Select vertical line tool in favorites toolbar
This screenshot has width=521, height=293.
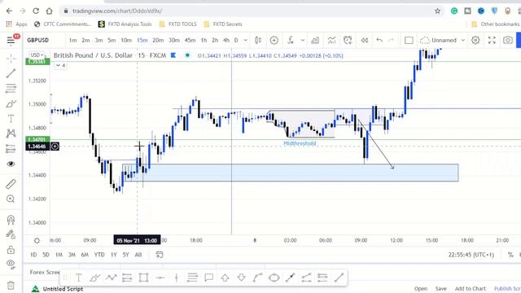click(x=177, y=278)
